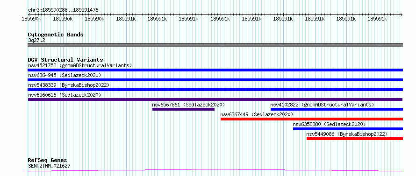The image size is (416, 176).
Task: Select the red bar for nsv6367449
Action: click(x=312, y=119)
